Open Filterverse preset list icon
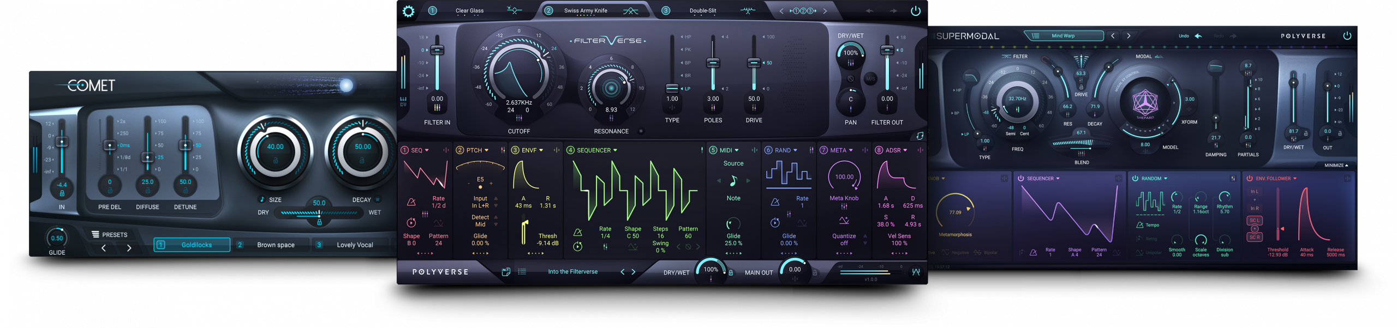The height and width of the screenshot is (328, 1397). (522, 272)
